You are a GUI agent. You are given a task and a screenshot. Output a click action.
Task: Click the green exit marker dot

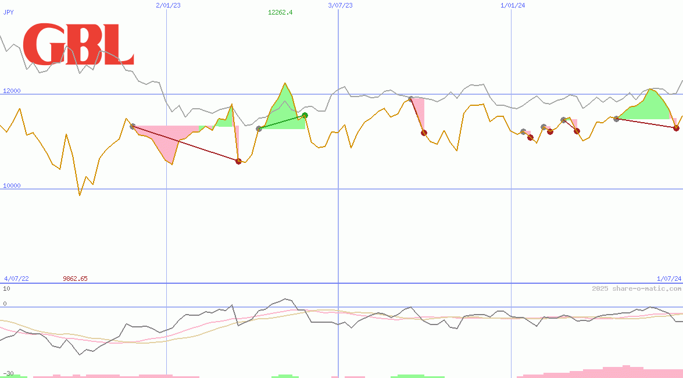[305, 115]
